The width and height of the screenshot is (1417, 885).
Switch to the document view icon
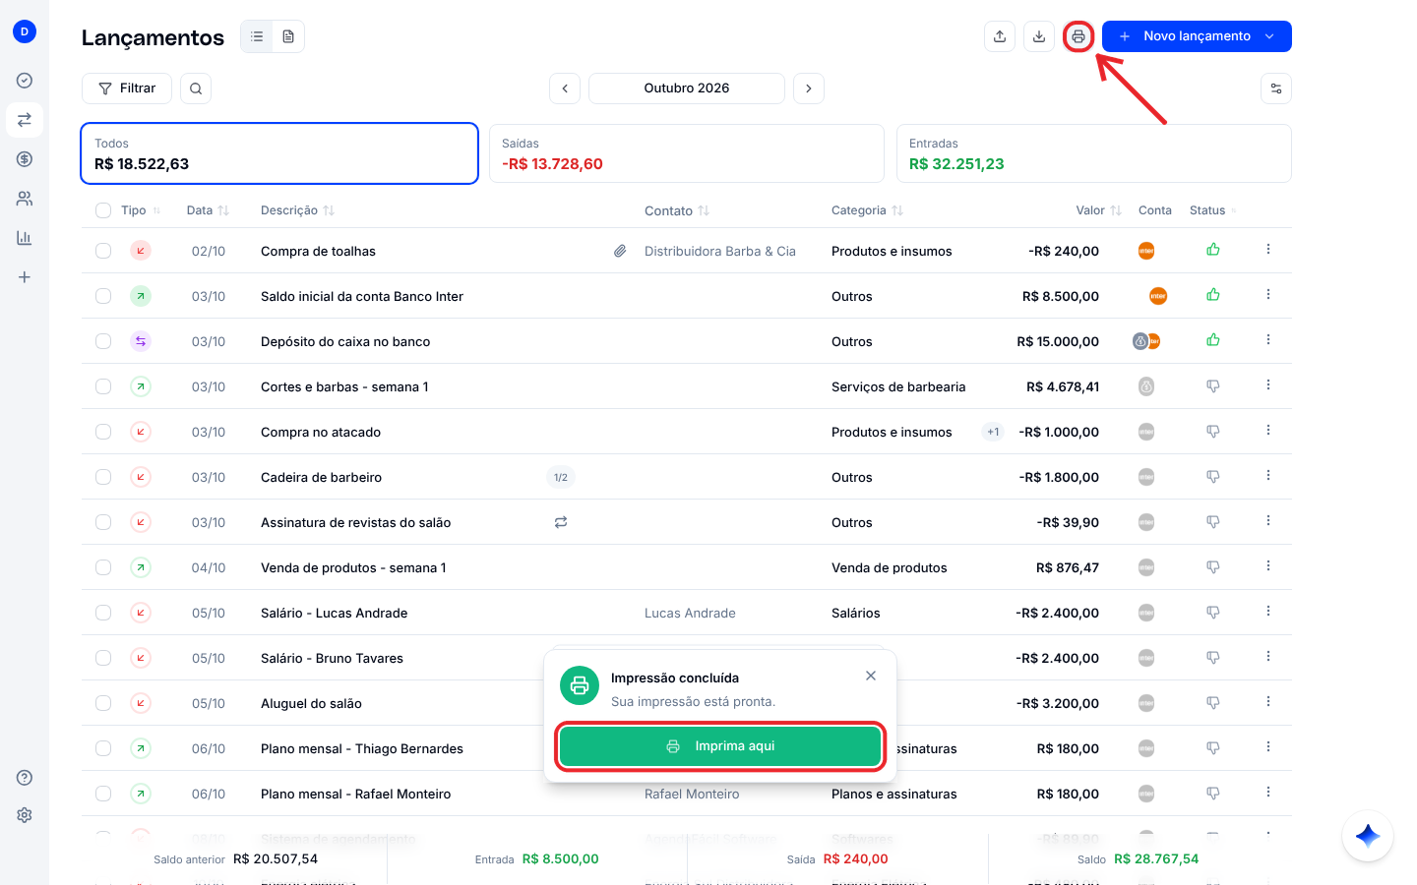(288, 36)
